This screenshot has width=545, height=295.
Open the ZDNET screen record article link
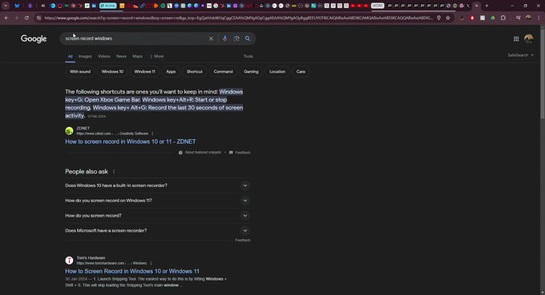point(131,142)
